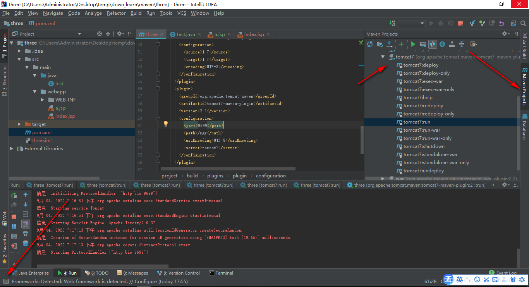Screen dimensions: 529x287
Task: Open Project Structure icon in toolbar
Action: pos(514,23)
